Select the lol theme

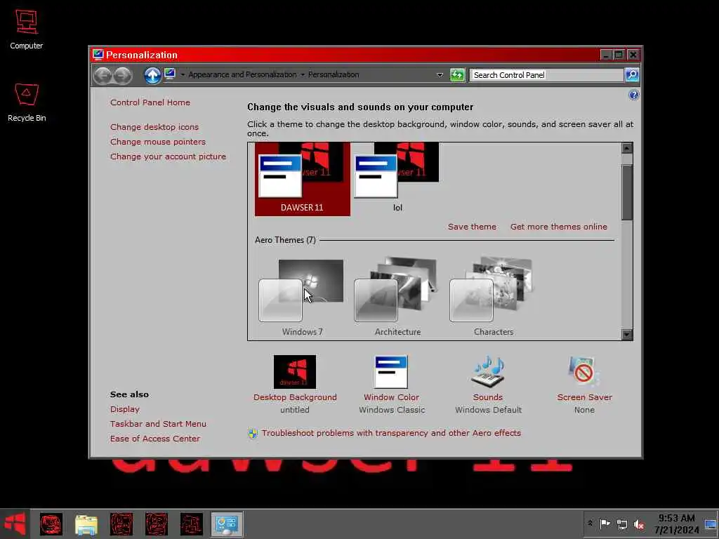397,179
